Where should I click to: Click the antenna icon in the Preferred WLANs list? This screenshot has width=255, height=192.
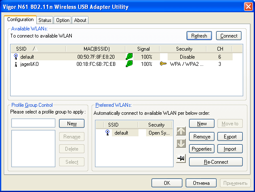(107, 133)
